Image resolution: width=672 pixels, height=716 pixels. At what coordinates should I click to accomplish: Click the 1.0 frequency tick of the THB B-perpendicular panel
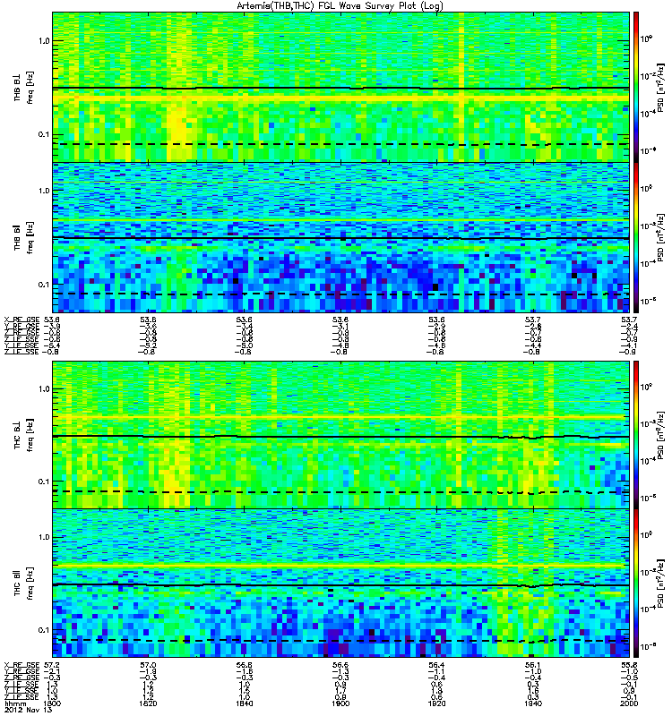(x=44, y=41)
